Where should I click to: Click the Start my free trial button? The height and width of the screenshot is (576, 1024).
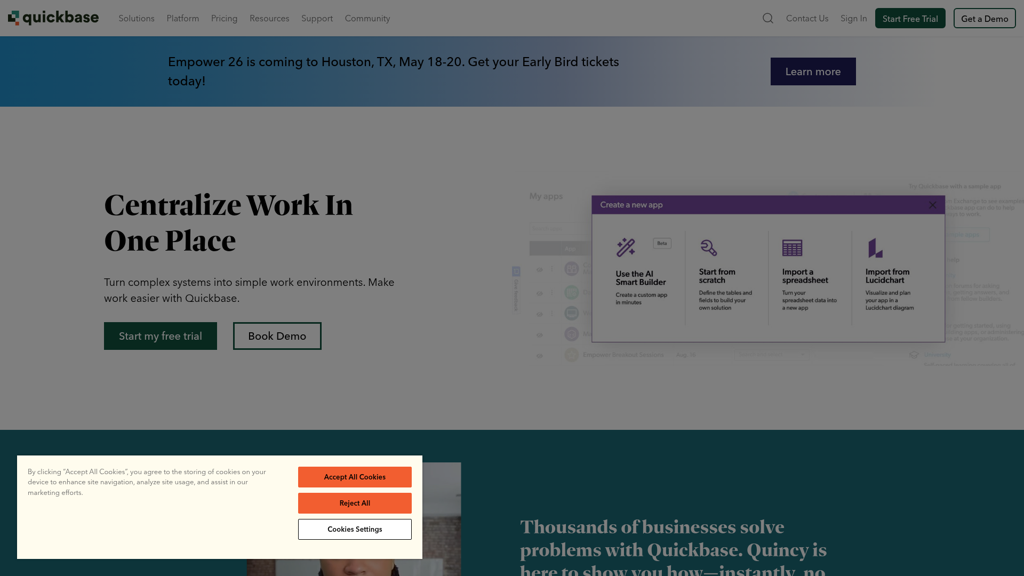click(160, 335)
